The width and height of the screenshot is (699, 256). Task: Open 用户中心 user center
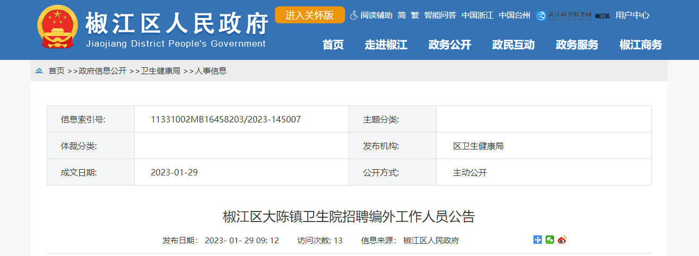point(632,15)
